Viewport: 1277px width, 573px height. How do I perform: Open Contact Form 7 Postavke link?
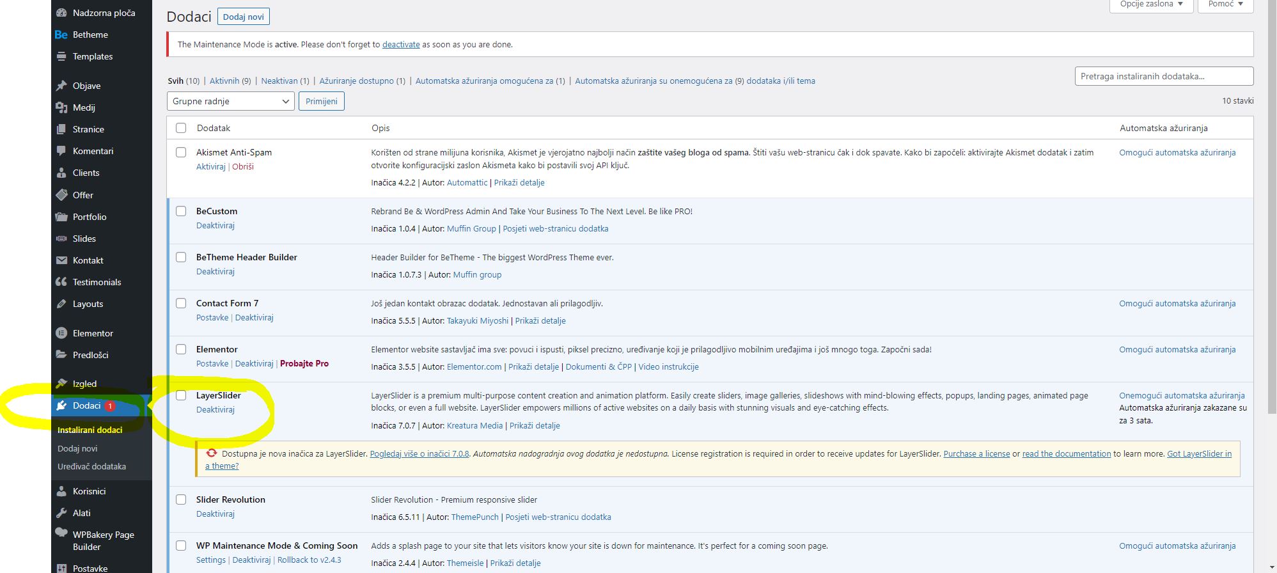point(212,317)
